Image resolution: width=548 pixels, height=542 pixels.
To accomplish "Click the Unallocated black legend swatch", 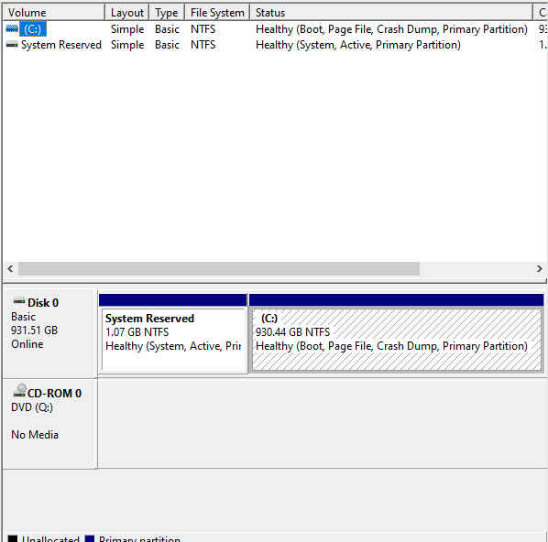I will (x=13, y=538).
